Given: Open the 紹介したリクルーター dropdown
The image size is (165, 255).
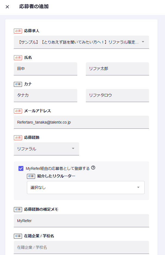Looking at the screenshot, I should 138,188.
